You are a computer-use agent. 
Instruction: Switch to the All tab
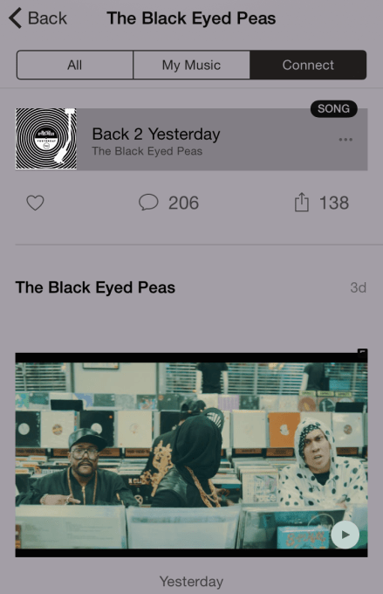point(75,65)
